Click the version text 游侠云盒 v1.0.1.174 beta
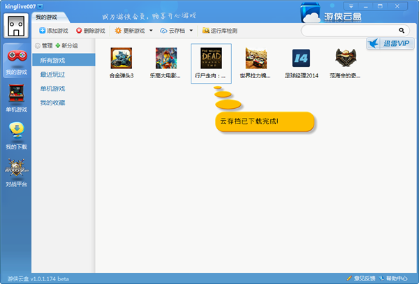Viewport: 419px width, 284px height. coord(38,279)
